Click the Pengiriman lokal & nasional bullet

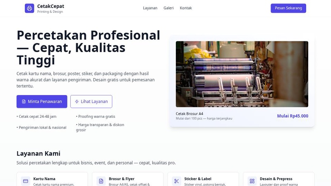click(41, 127)
